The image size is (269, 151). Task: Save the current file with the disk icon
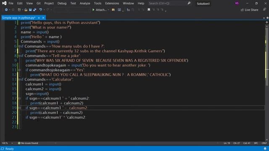click(30, 10)
